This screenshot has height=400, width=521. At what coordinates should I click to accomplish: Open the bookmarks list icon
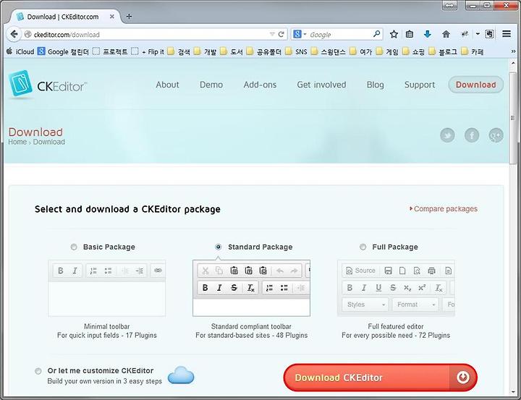(x=410, y=34)
